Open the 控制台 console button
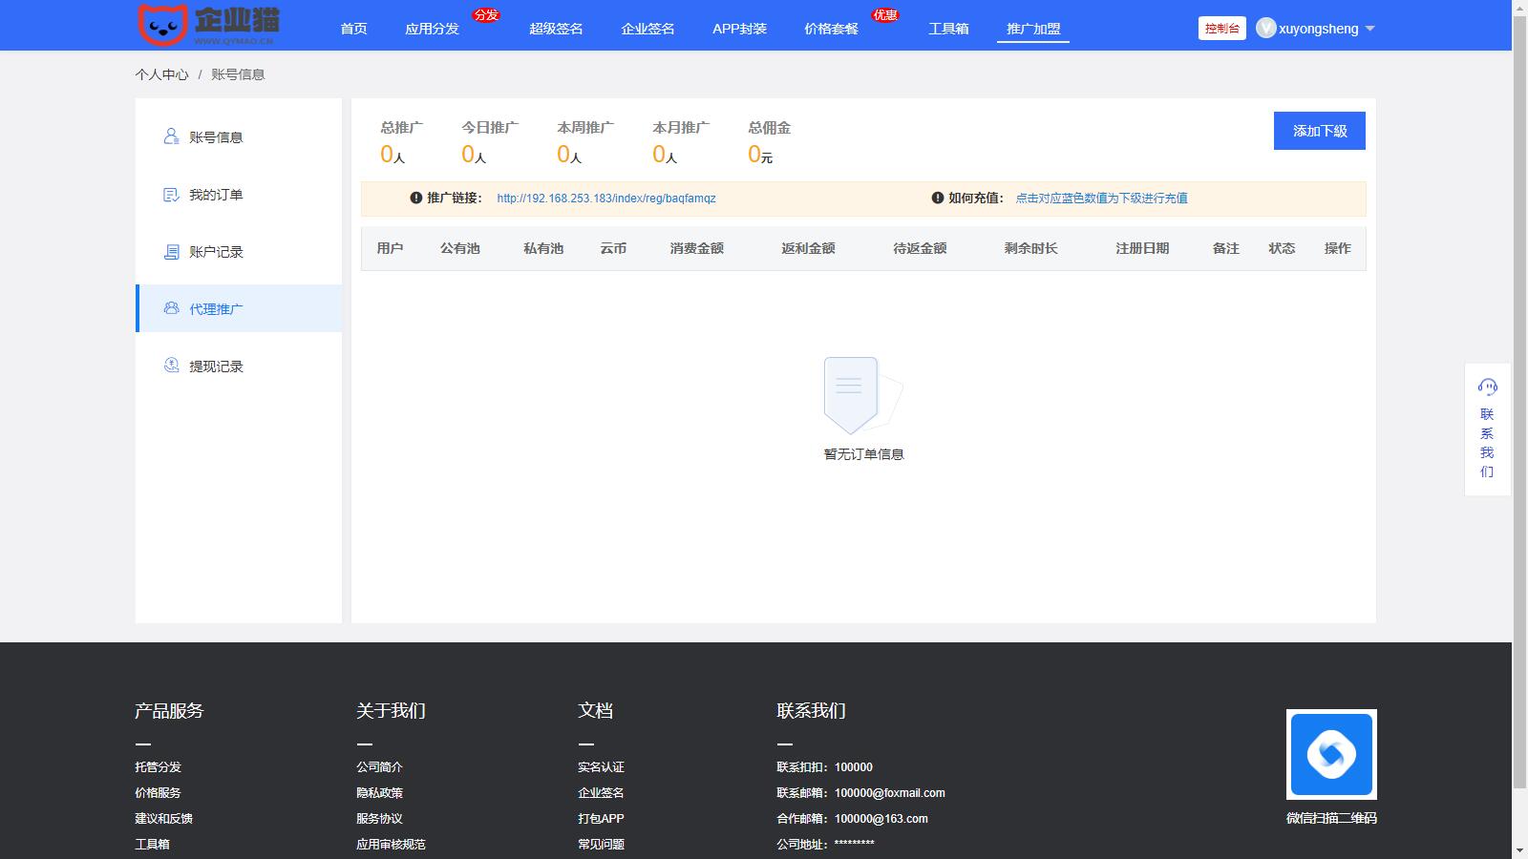This screenshot has height=859, width=1528. (x=1221, y=29)
